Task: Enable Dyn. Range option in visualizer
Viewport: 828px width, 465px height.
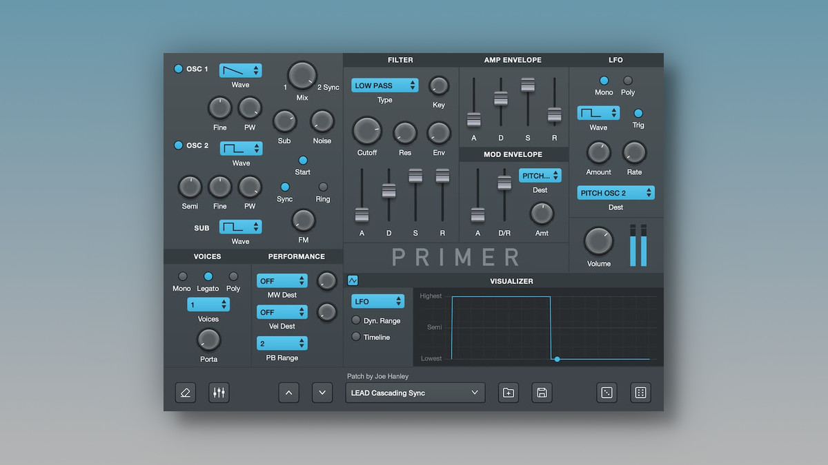Action: pos(356,320)
